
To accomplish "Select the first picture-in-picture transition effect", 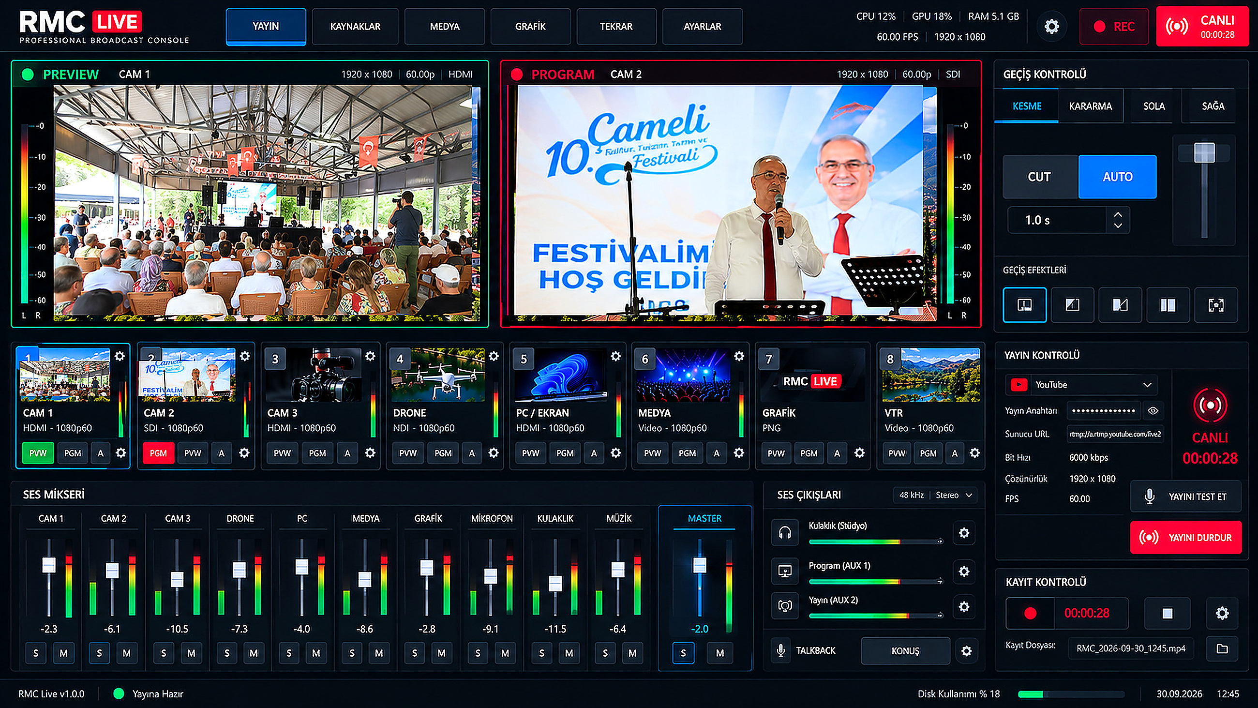I will 1024,305.
